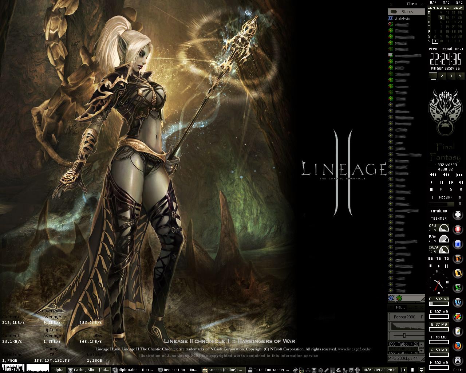Click Actual to show current month

(x=446, y=49)
